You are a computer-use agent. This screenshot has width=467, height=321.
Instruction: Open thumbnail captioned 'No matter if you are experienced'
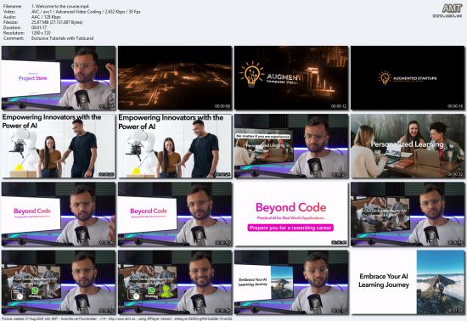(291, 146)
